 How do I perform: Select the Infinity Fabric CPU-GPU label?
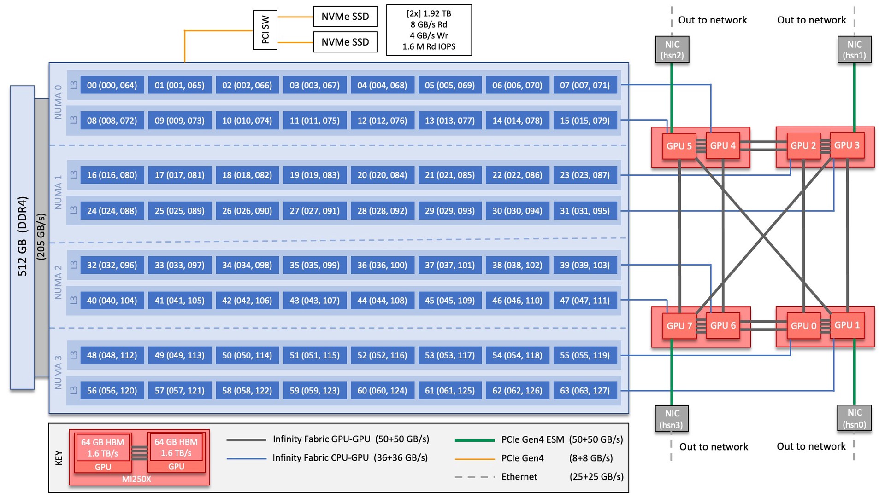pyautogui.click(x=340, y=458)
